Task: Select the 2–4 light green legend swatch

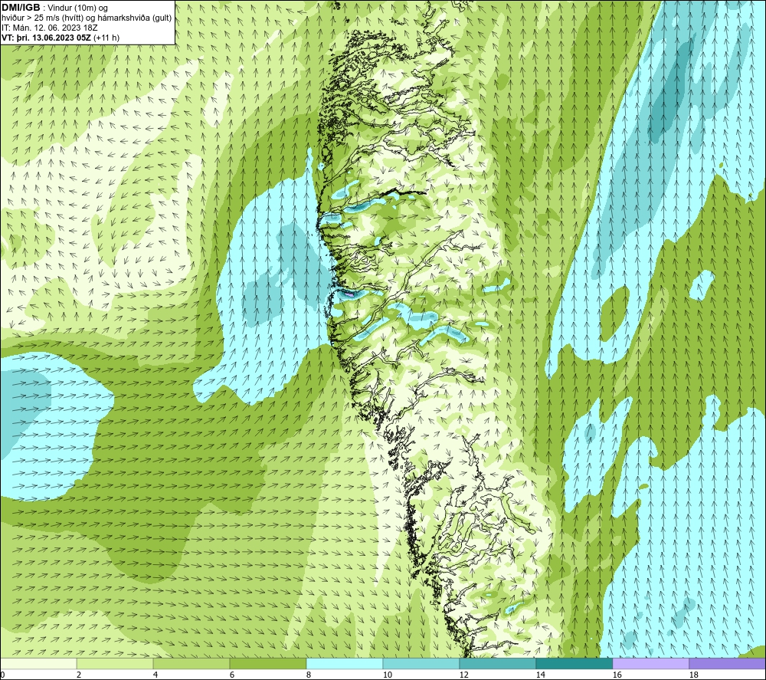Action: [115, 663]
